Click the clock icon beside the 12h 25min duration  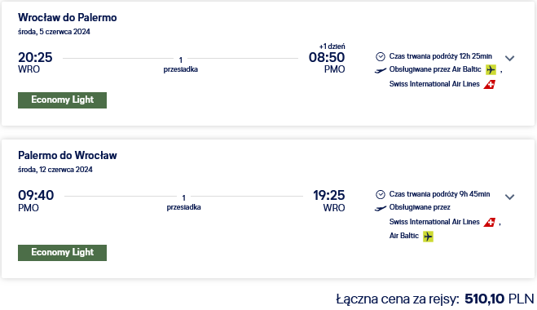(381, 56)
